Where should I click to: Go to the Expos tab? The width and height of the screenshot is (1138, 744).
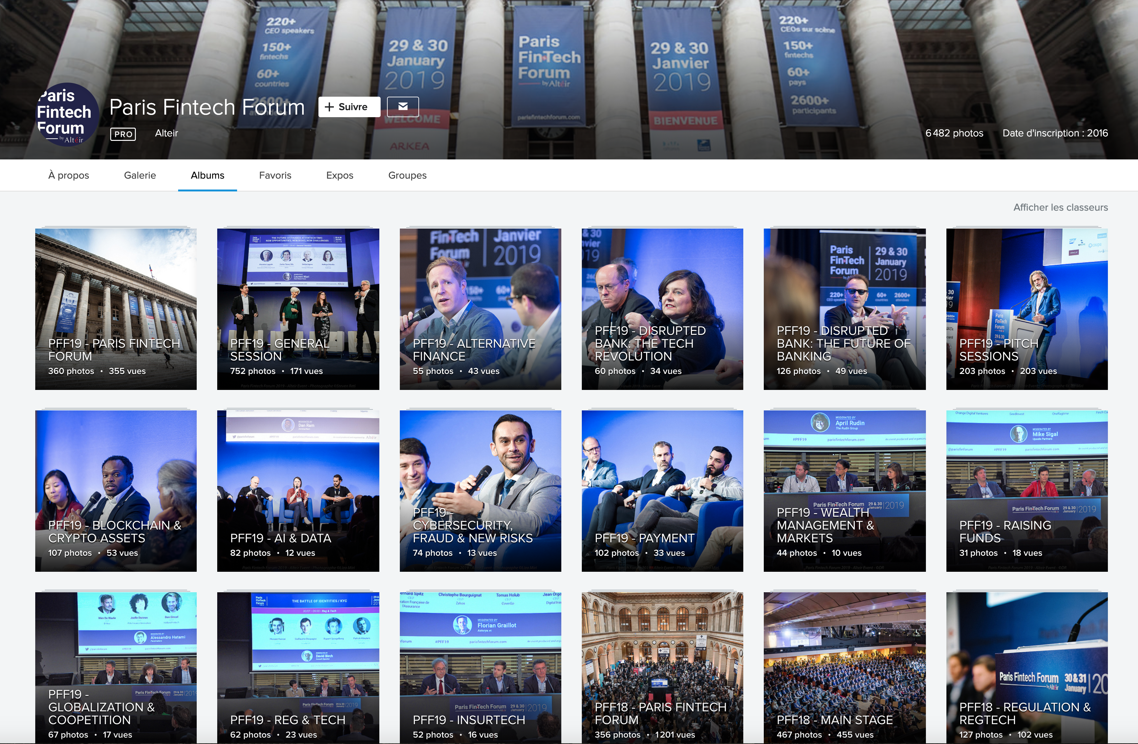point(340,175)
